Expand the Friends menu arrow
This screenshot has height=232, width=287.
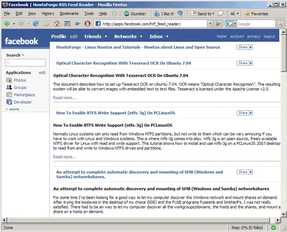click(106, 36)
